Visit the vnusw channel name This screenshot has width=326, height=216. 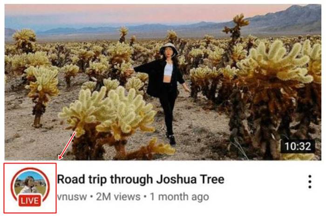[x=72, y=196]
